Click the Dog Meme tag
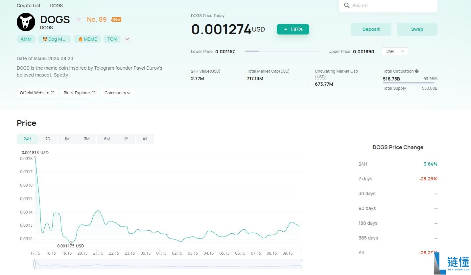The width and height of the screenshot is (471, 275). click(x=54, y=39)
